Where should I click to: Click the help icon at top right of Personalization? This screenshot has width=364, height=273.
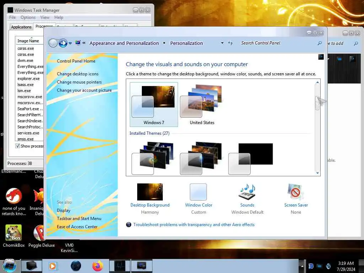coord(321,57)
